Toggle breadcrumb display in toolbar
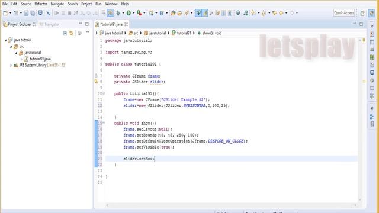The height and width of the screenshot is (213, 379). point(110,13)
